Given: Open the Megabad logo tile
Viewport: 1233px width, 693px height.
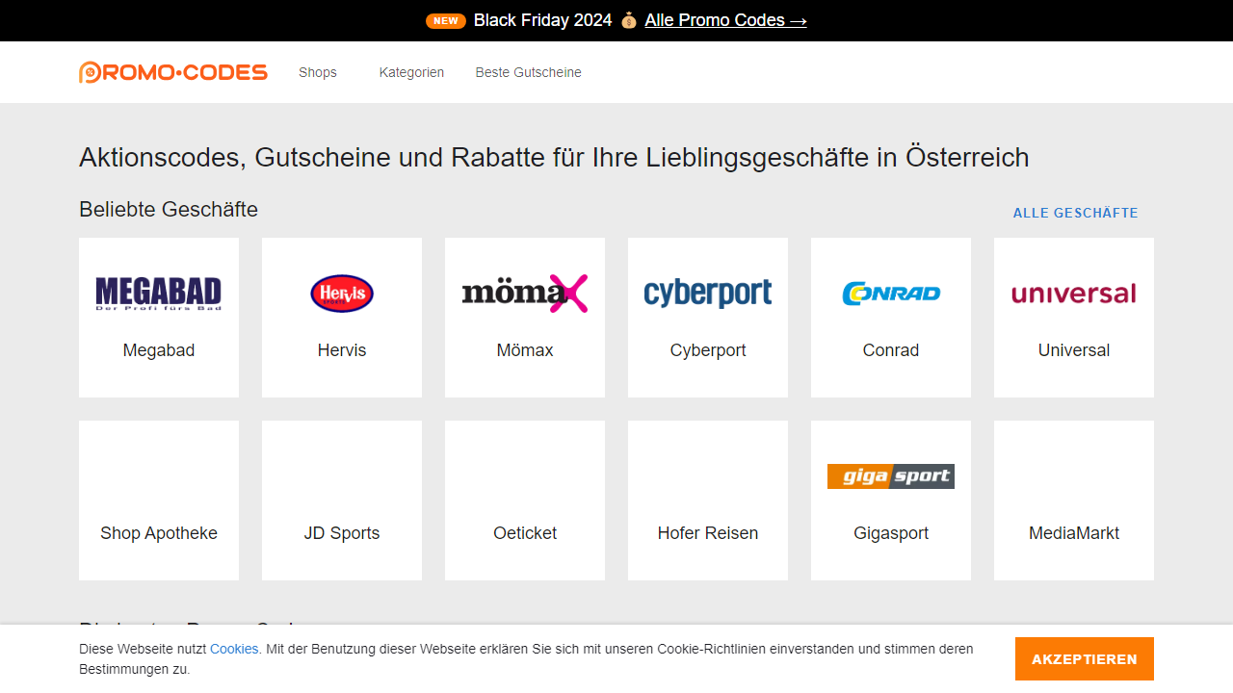Looking at the screenshot, I should (x=159, y=294).
